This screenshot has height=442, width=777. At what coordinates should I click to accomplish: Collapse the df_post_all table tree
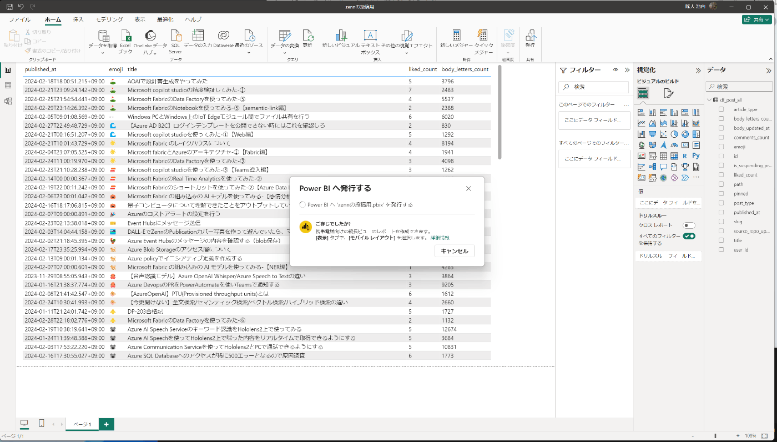pyautogui.click(x=709, y=100)
